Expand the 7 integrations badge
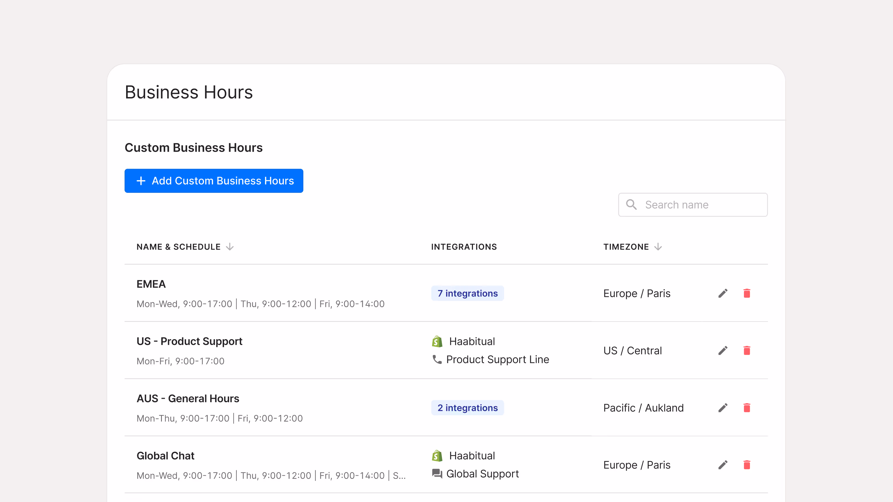Screen dimensions: 893x502 (467, 293)
